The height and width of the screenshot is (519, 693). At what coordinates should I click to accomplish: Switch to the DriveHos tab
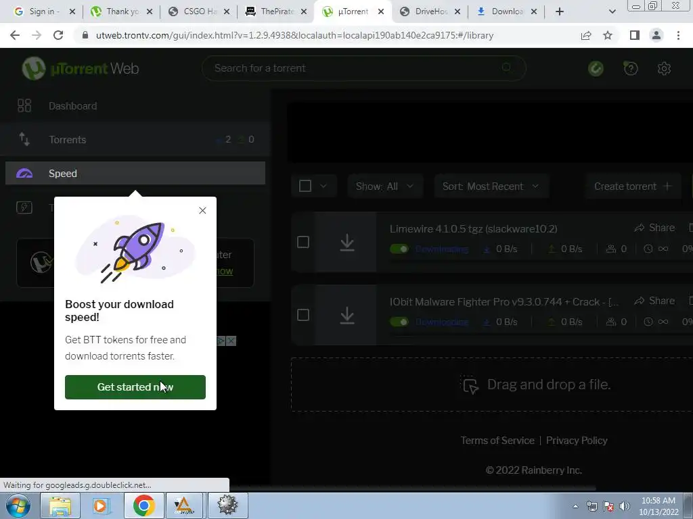430,11
